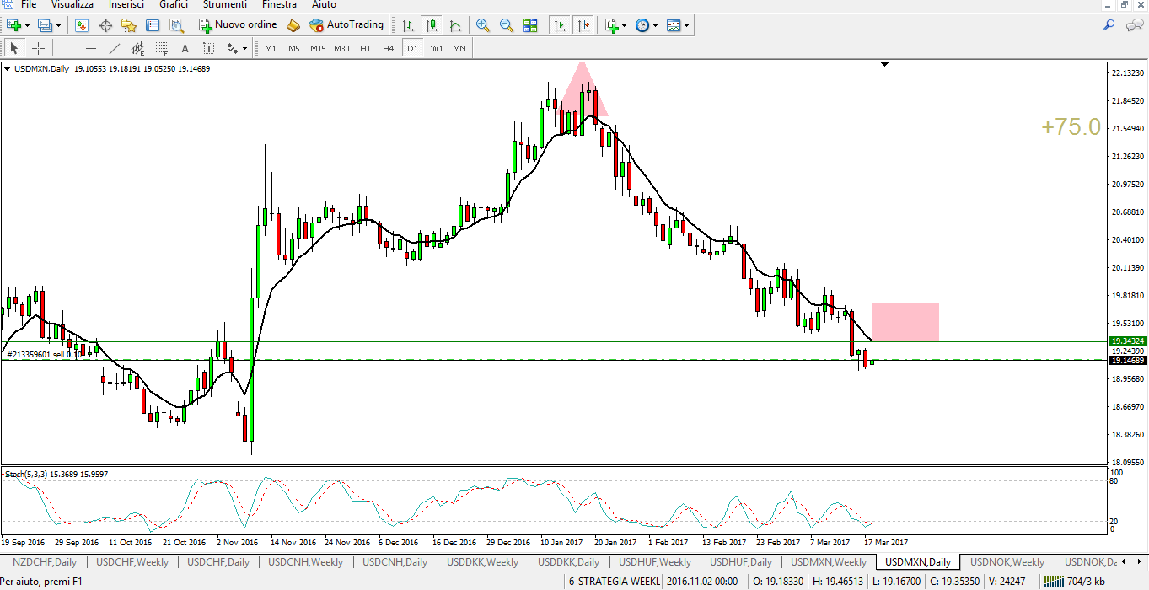Switch to the USDHUF,Daily chart tab
1149x590 pixels.
(741, 562)
